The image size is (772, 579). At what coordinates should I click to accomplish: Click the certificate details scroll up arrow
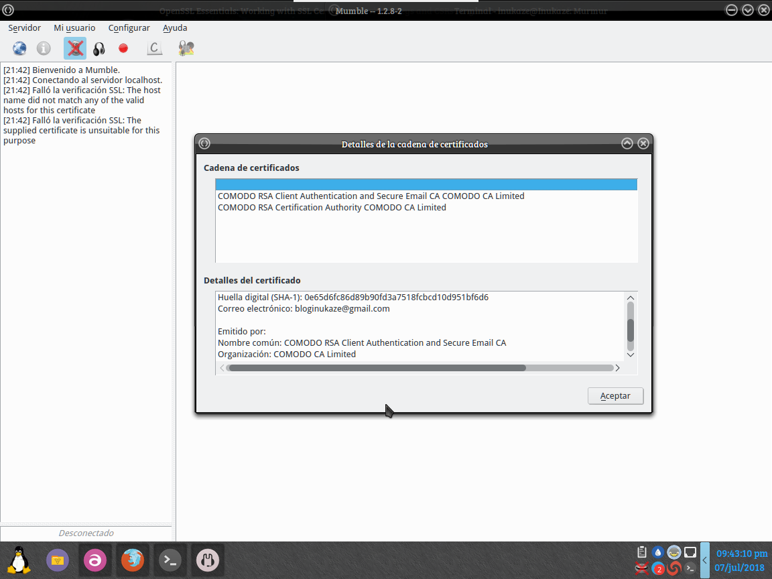click(630, 298)
